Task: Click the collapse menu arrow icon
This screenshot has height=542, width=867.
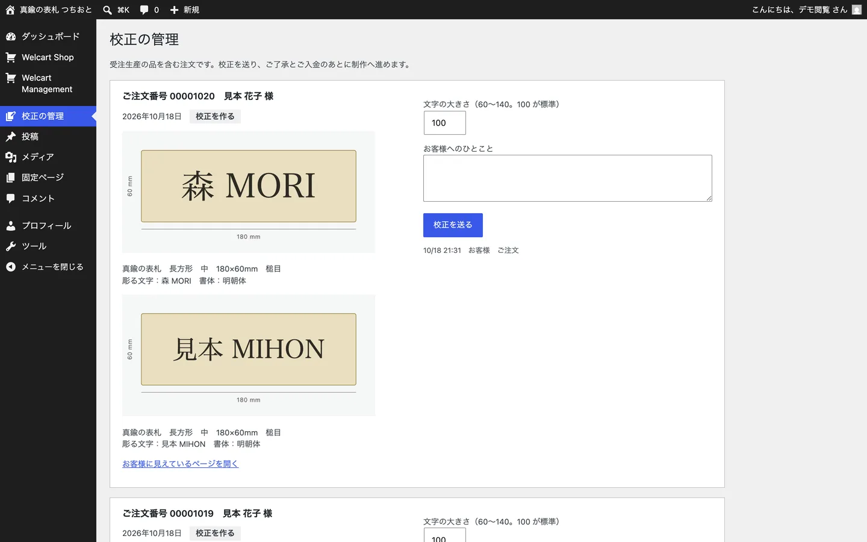Action: [x=11, y=267]
